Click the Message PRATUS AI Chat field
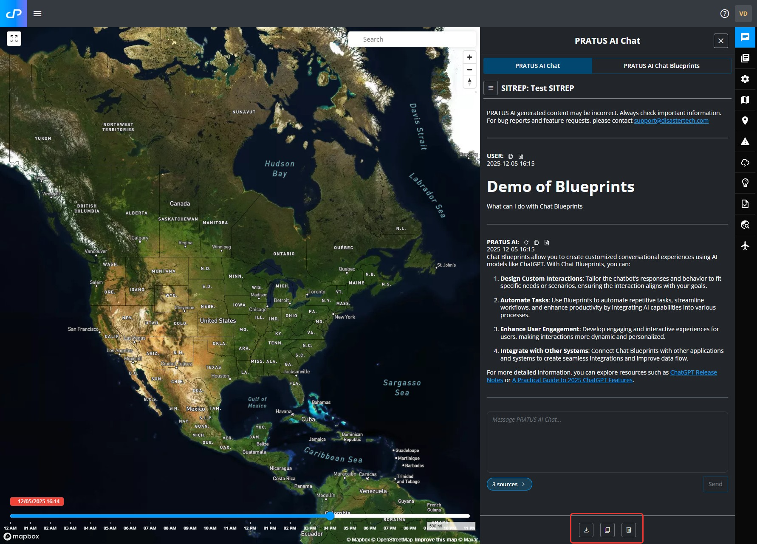This screenshot has height=544, width=757. click(607, 442)
